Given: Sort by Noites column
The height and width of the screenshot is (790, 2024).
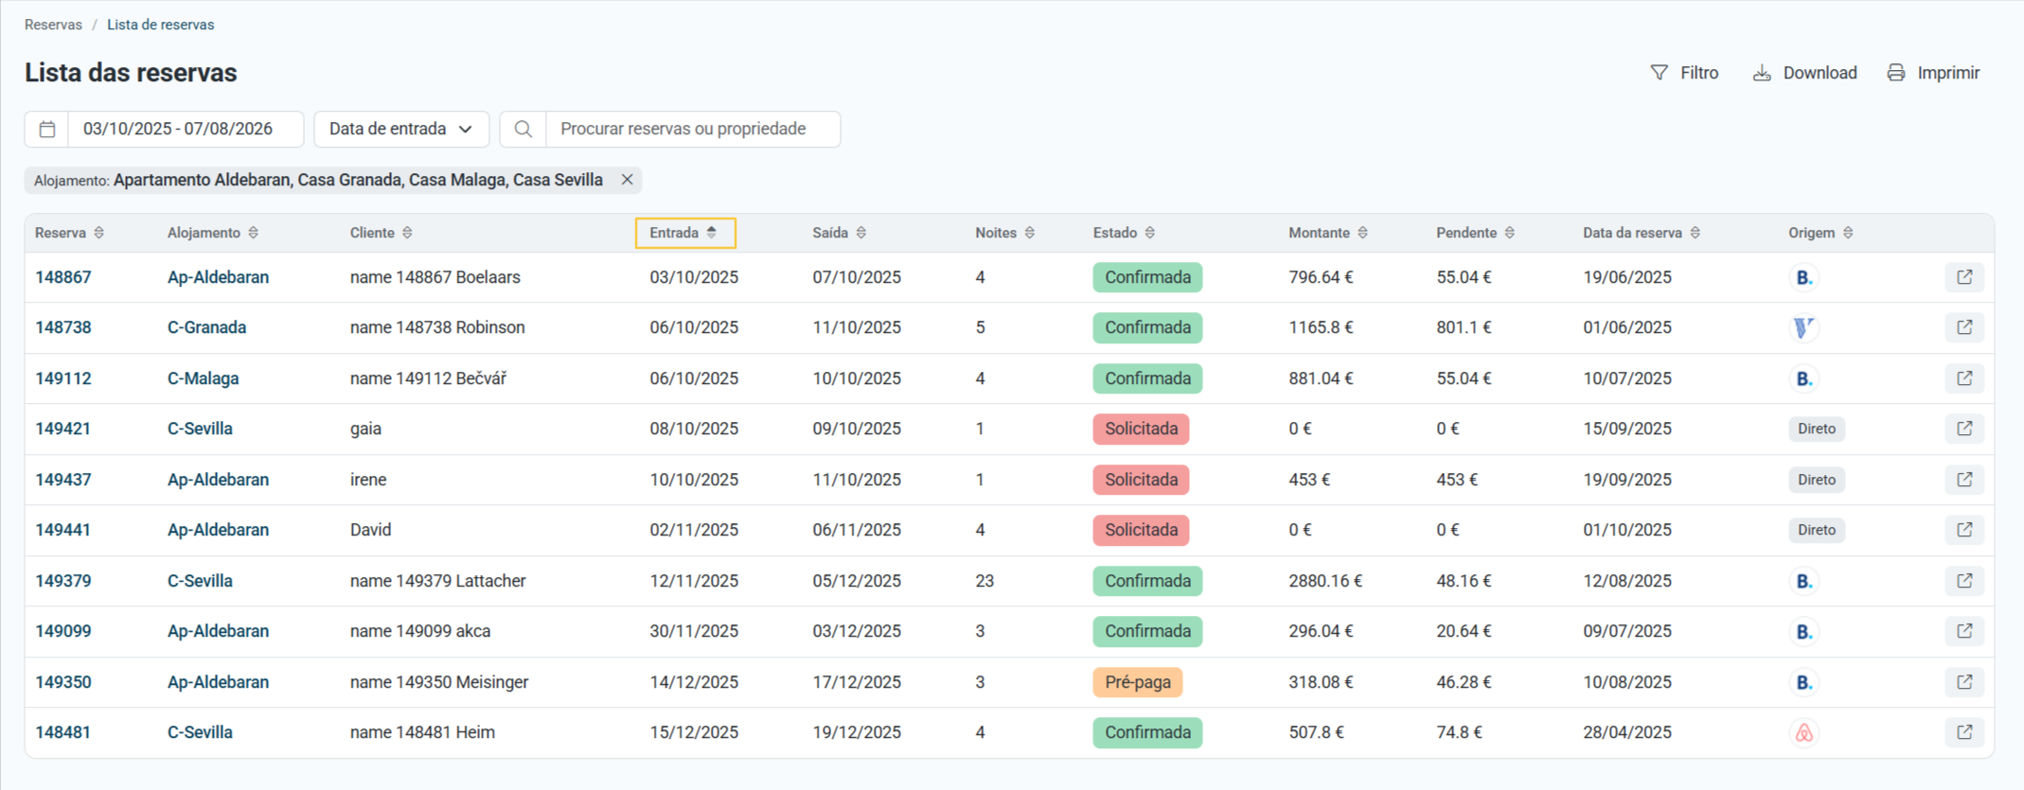Looking at the screenshot, I should click(1004, 233).
